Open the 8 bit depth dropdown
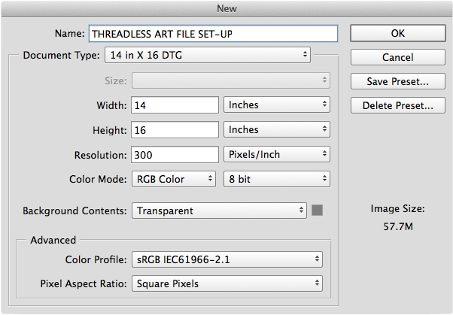Screen dimensions: 453x315 277,179
